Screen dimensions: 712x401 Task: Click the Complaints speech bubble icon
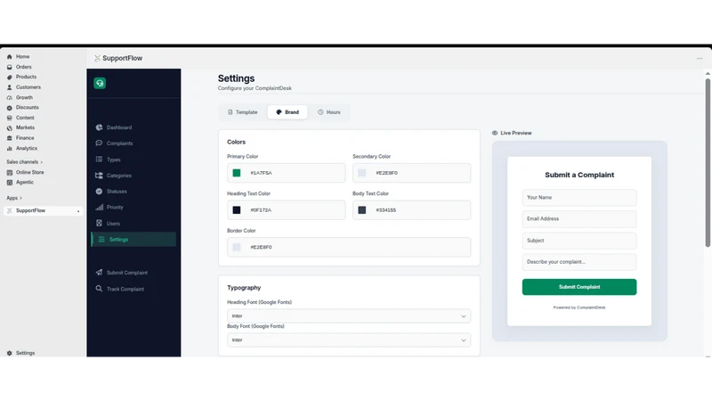99,143
